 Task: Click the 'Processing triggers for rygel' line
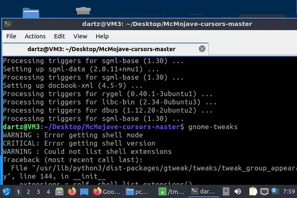[x=108, y=94]
